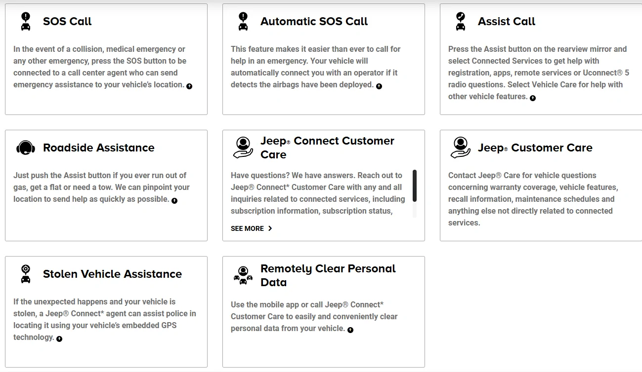Viewport: 642px width, 372px height.
Task: Open the Roadside Assistance disclosure icon
Action: pyautogui.click(x=174, y=200)
